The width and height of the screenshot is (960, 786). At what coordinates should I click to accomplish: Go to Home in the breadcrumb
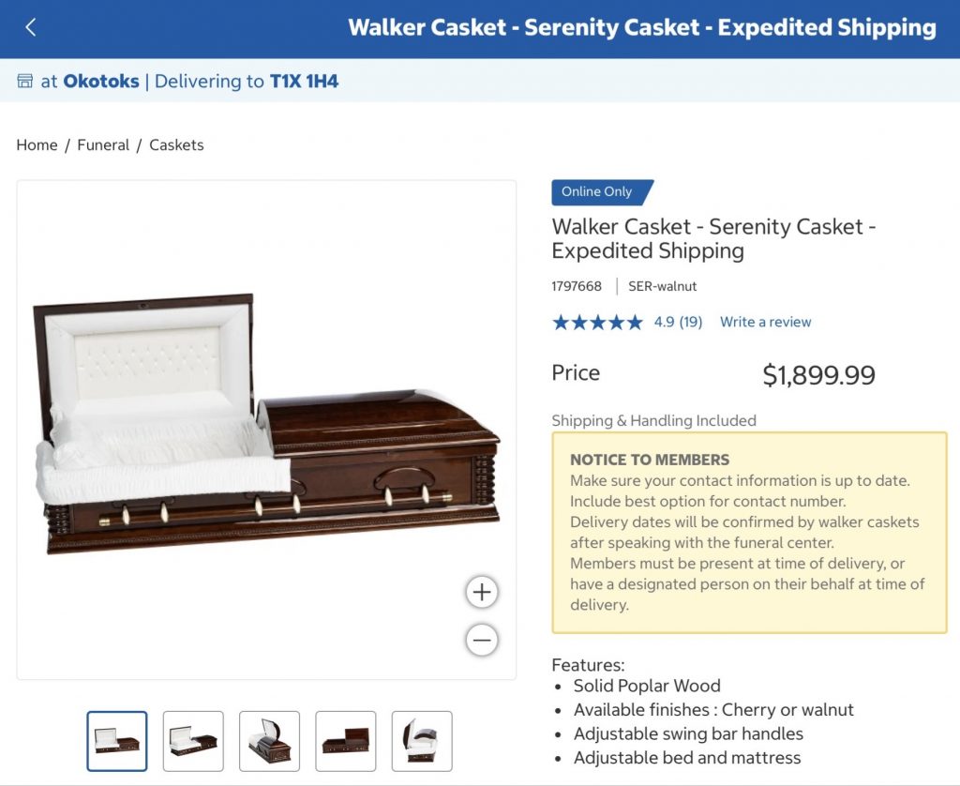coord(37,145)
